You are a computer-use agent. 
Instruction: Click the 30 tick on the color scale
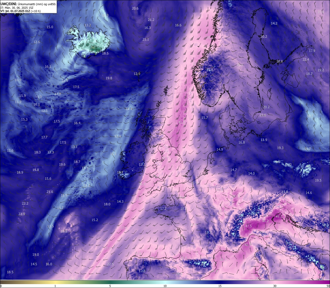tap(275, 286)
